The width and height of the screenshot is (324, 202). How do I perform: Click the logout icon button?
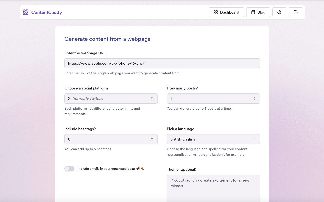(295, 12)
